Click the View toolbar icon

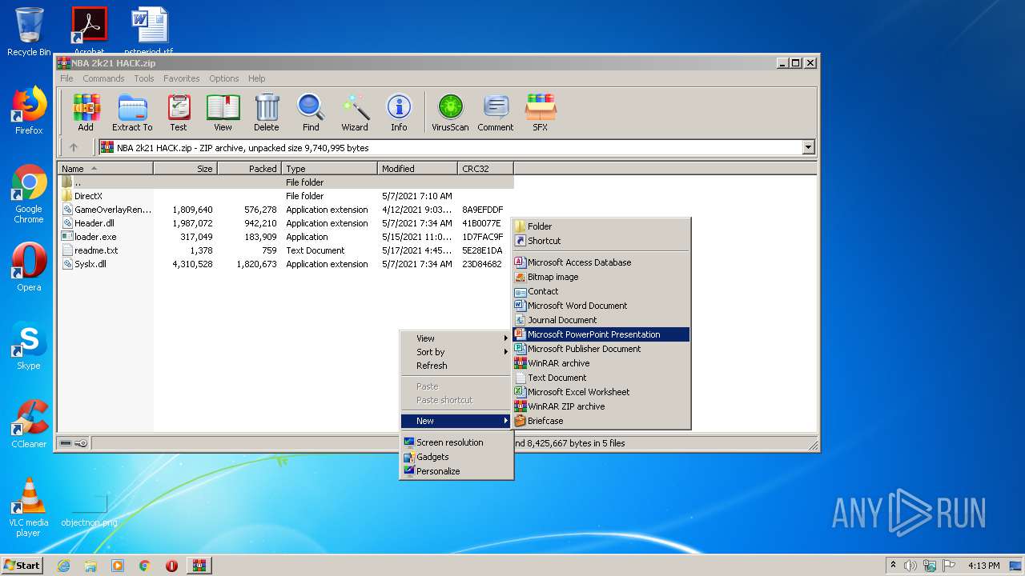pyautogui.click(x=223, y=113)
